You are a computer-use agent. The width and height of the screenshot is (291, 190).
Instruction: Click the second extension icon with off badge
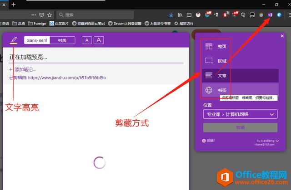click(235, 15)
